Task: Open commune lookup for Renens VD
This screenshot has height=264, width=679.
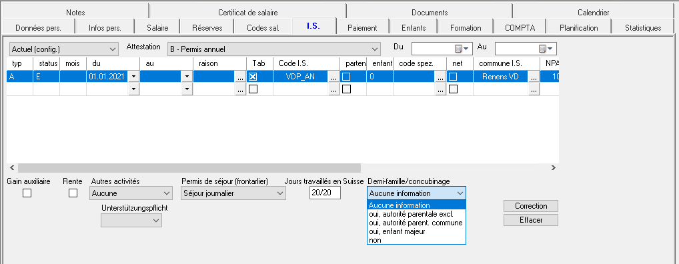Action: pyautogui.click(x=534, y=77)
